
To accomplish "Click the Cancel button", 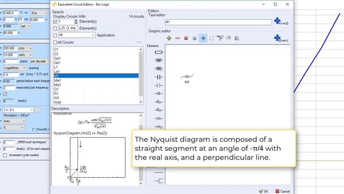I will coord(283,191).
